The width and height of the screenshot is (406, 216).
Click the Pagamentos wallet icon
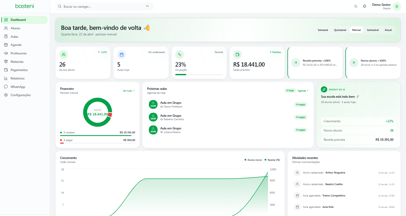(6, 70)
